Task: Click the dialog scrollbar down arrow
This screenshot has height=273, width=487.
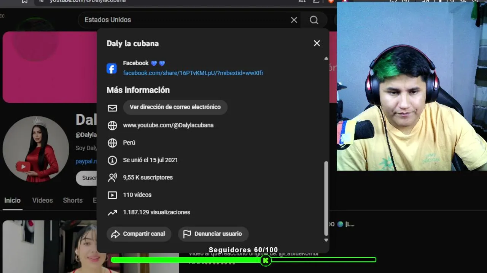Action: (x=326, y=240)
